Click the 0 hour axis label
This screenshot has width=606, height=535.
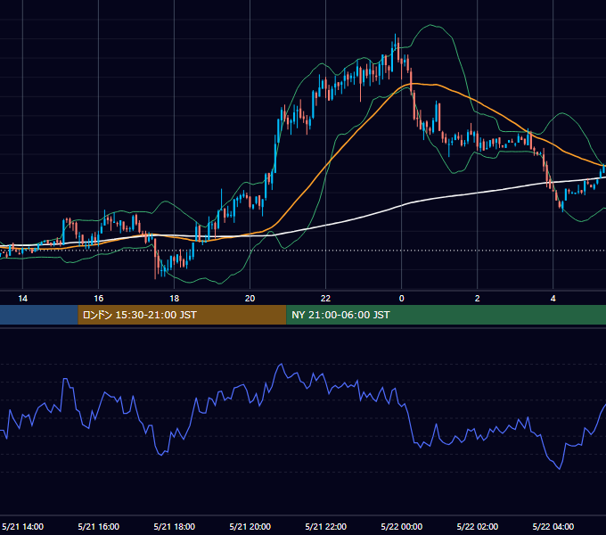point(402,299)
